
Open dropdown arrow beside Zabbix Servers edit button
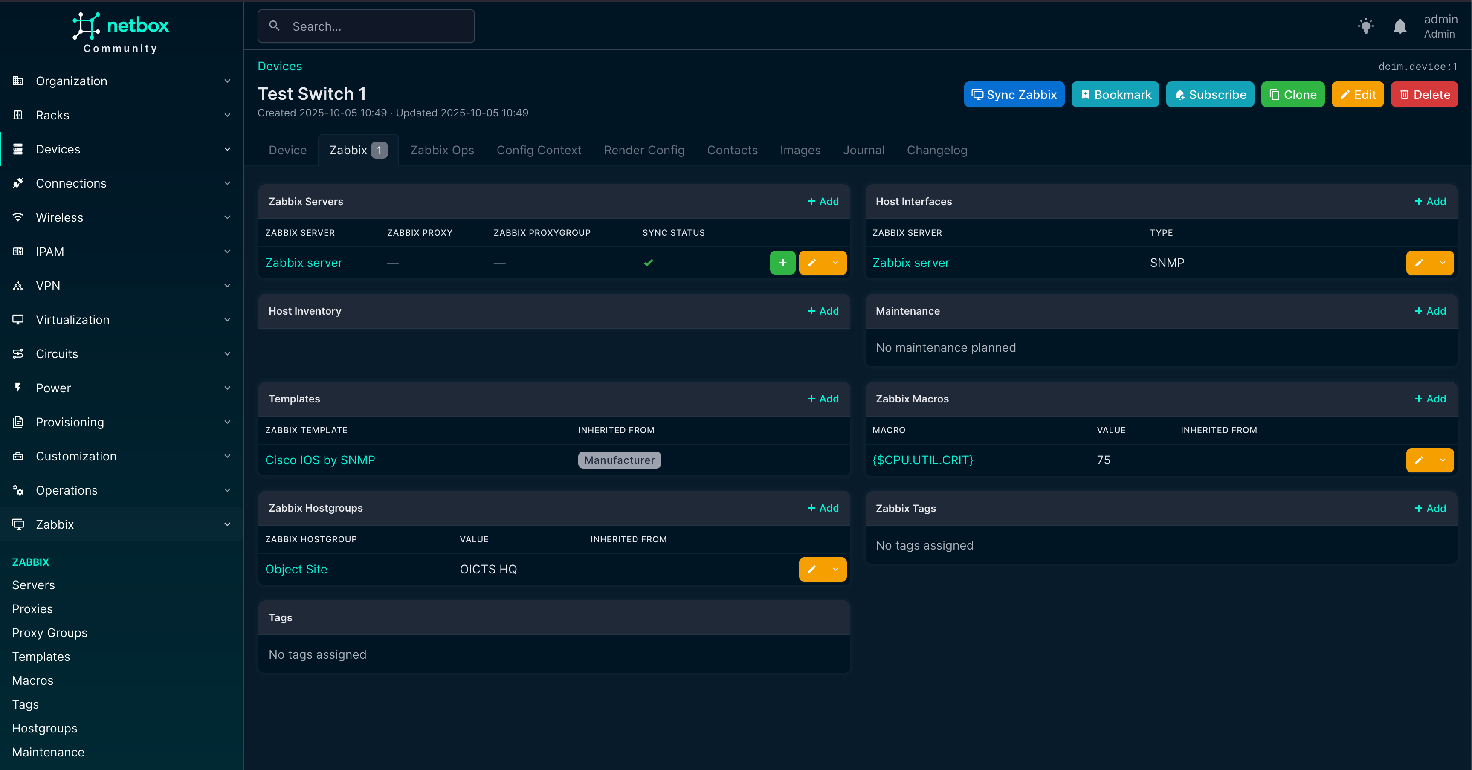coord(835,263)
